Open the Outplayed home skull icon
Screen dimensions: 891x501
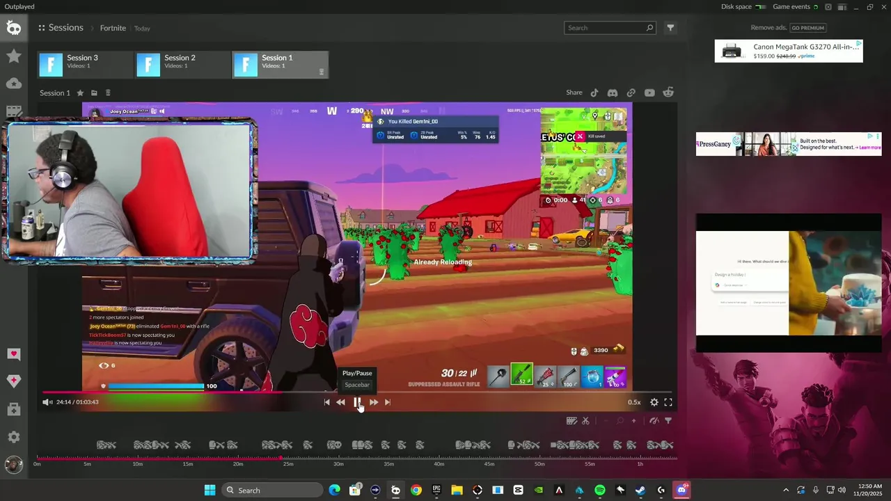13,28
